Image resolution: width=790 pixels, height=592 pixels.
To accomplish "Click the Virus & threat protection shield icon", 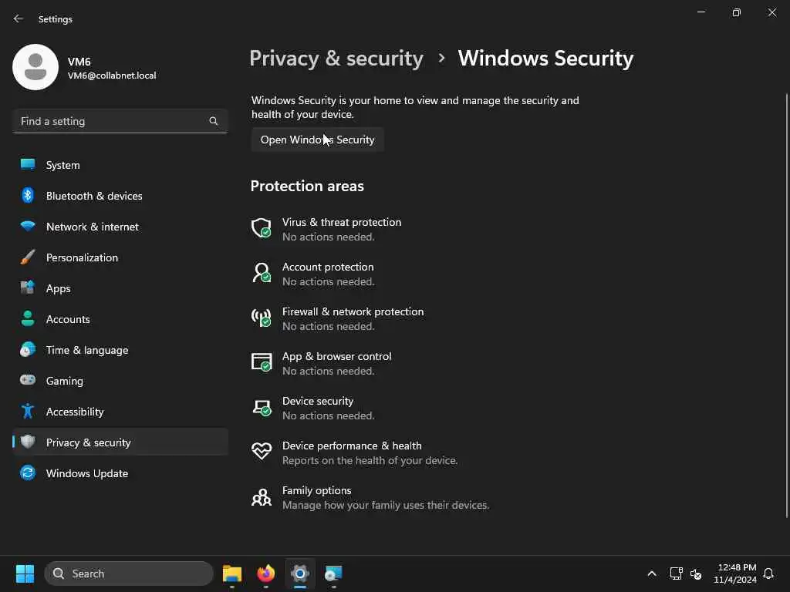I will [262, 228].
